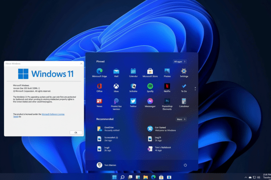Image resolution: width=271 pixels, height=180 pixels.
Task: Open recommended Screenshot (1) file
Action: pyautogui.click(x=108, y=139)
